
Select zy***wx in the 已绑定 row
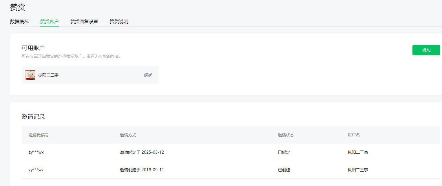36,152
